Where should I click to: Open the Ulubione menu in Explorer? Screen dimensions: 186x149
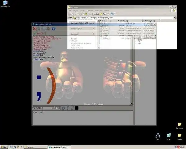click(x=90, y=11)
